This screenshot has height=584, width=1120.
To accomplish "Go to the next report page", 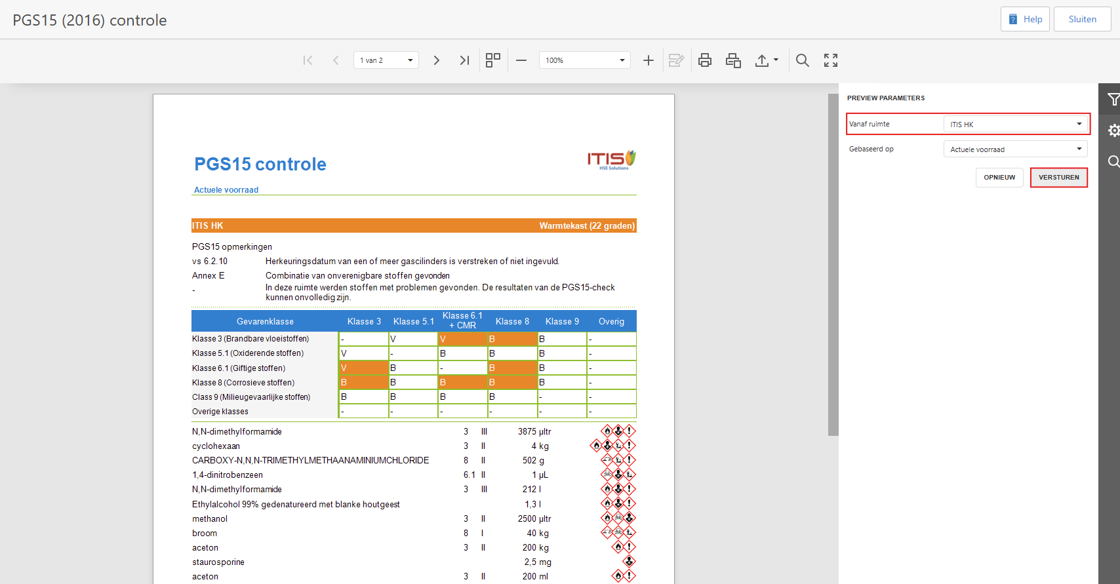I will (436, 60).
